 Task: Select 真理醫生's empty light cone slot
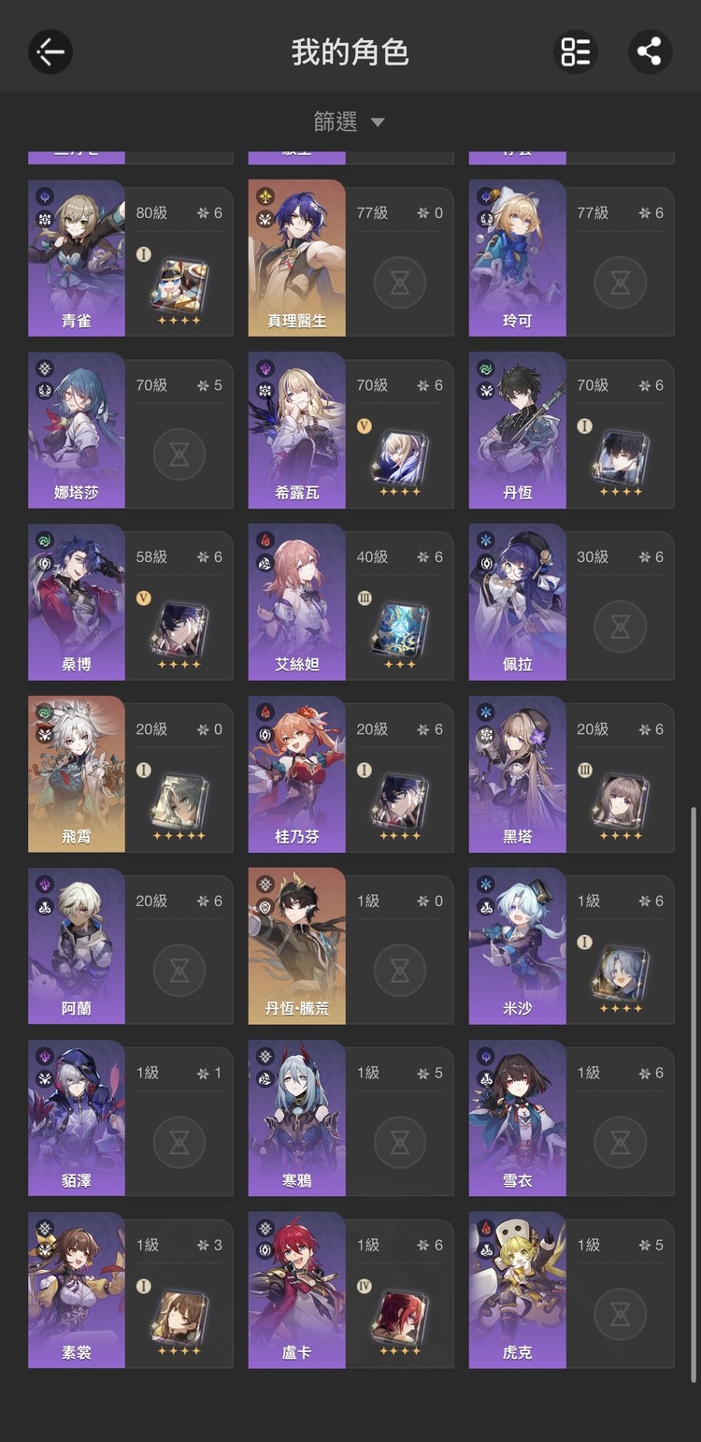point(399,281)
